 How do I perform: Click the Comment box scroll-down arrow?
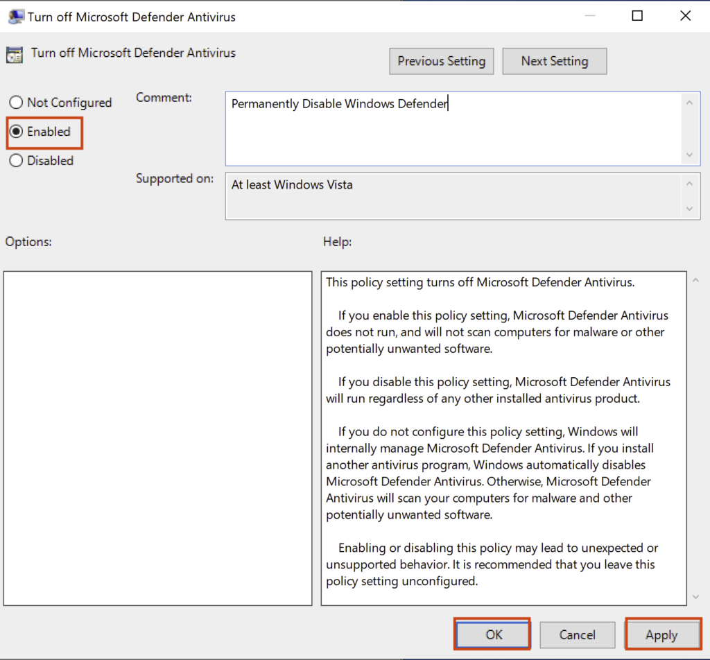click(x=689, y=155)
